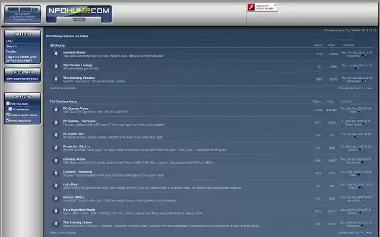This screenshot has width=380, height=237.
Task: View latest post arrow in Golden Oldies row
Action: click(363, 200)
